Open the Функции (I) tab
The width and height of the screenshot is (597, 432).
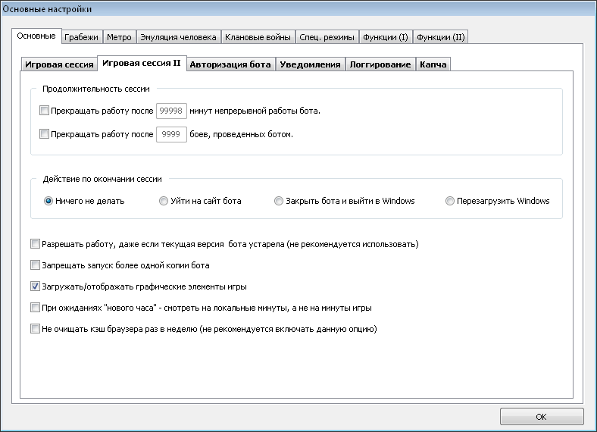tap(386, 37)
